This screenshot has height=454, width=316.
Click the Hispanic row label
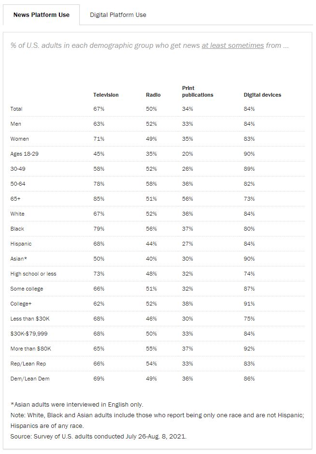click(21, 244)
